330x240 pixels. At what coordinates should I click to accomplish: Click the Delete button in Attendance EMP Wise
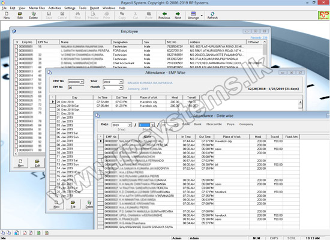(x=89, y=204)
